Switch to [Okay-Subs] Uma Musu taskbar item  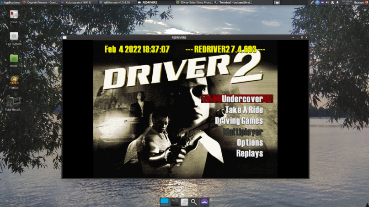194,2
